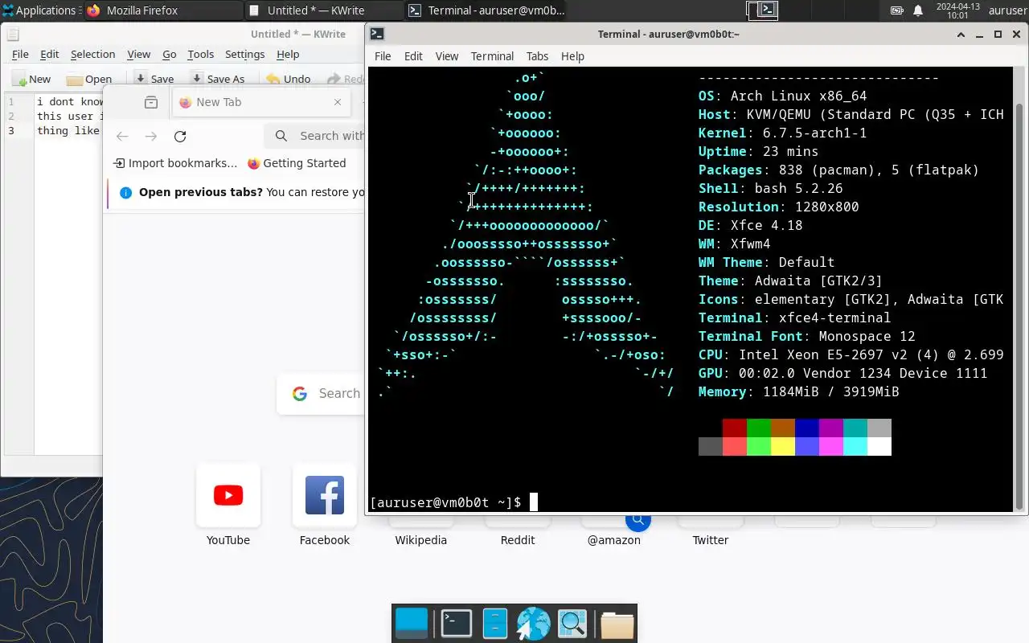This screenshot has height=643, width=1029.
Task: Click the Twitter shortcut label
Action: [711, 540]
